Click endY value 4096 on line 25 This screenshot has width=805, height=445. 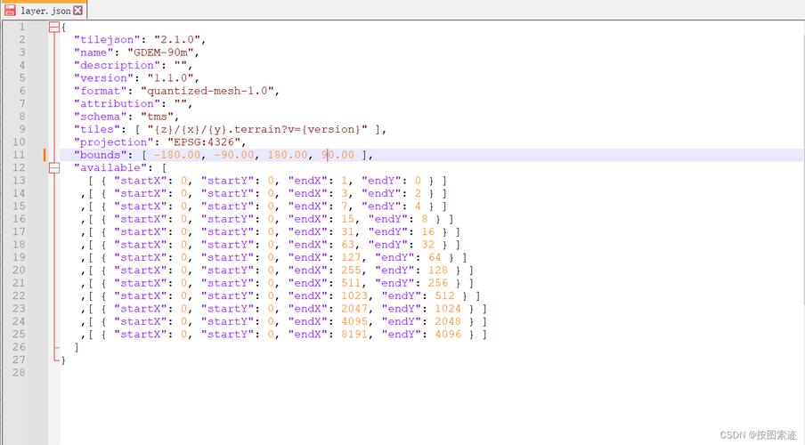tap(448, 335)
